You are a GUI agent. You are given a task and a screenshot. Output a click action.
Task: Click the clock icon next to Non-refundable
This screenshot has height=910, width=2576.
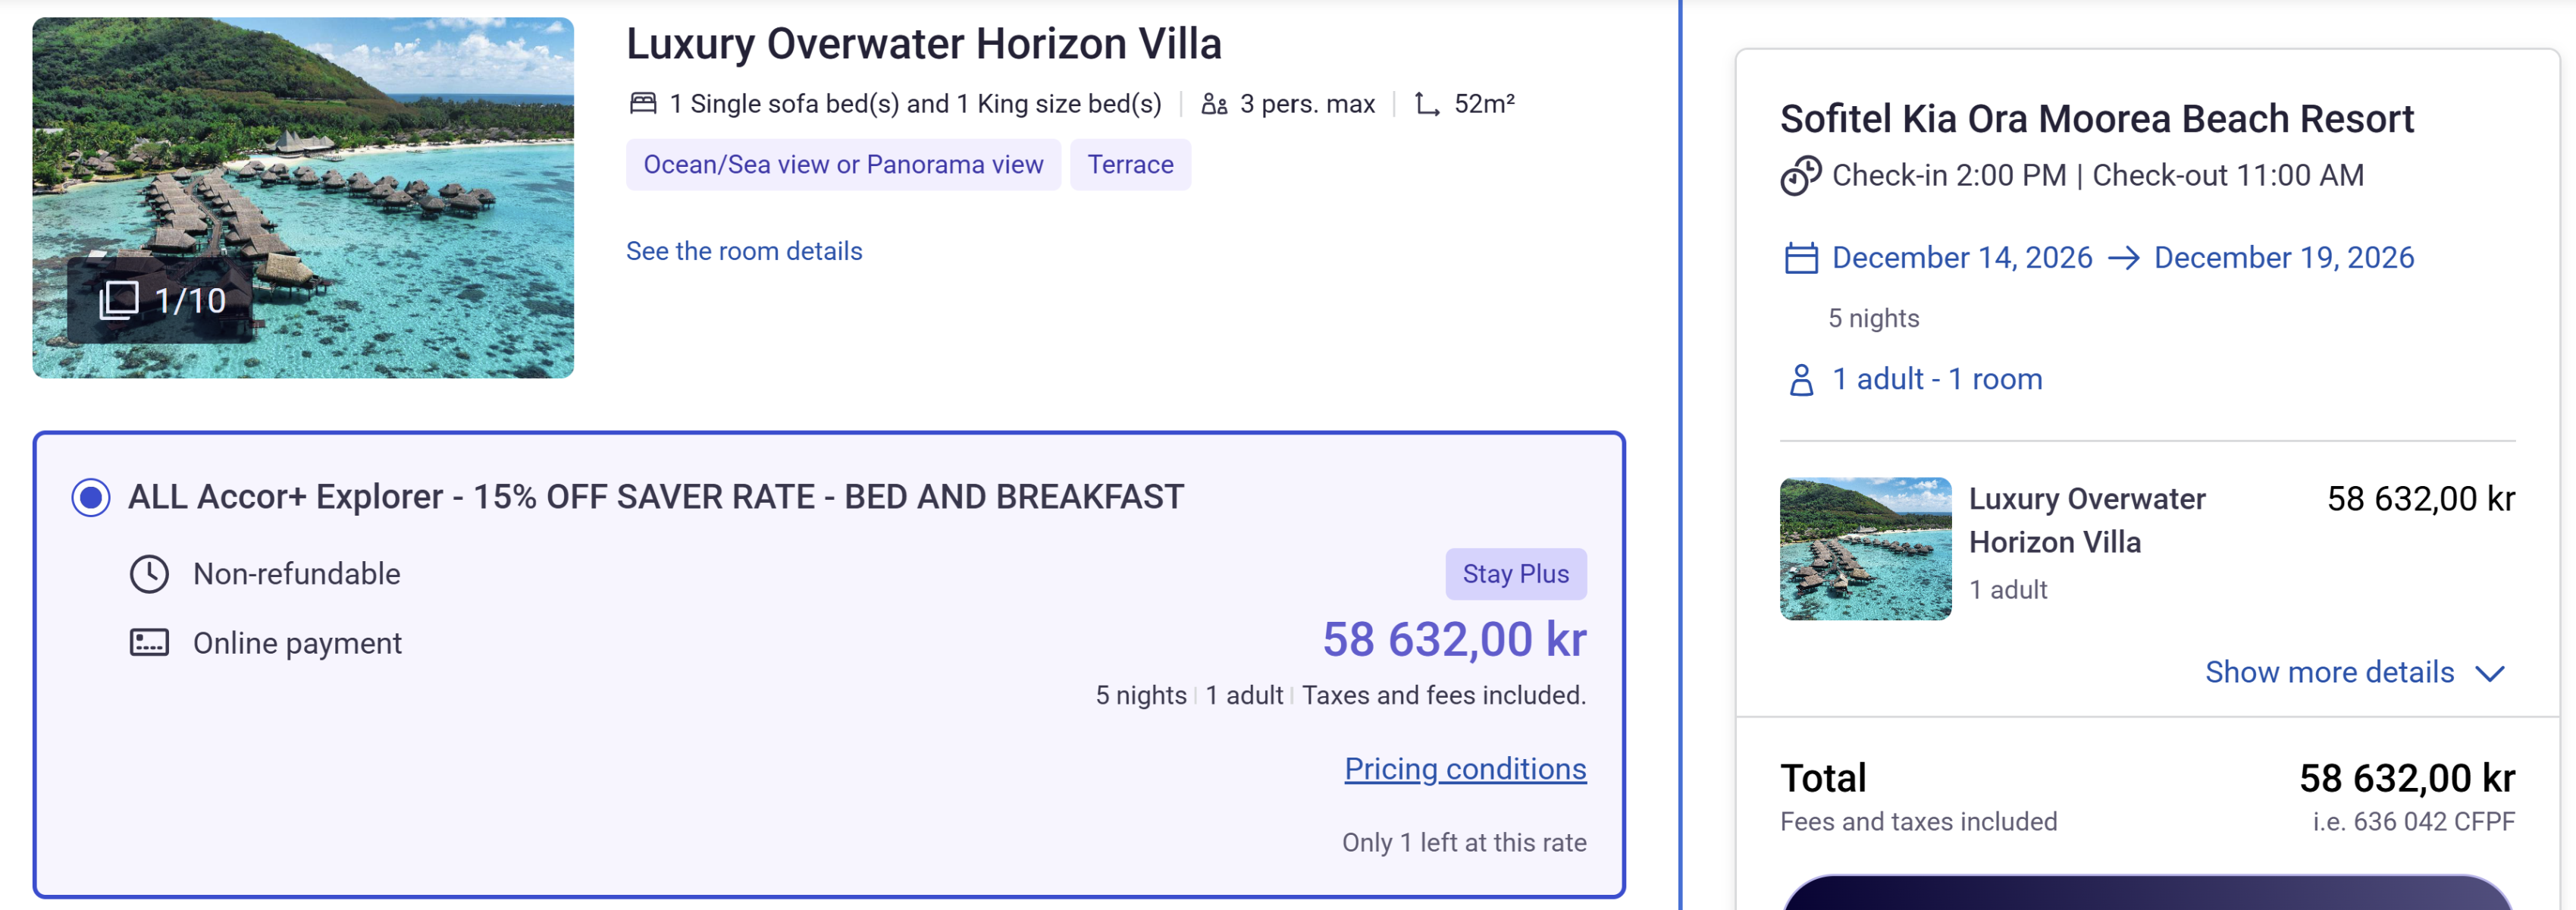(149, 574)
